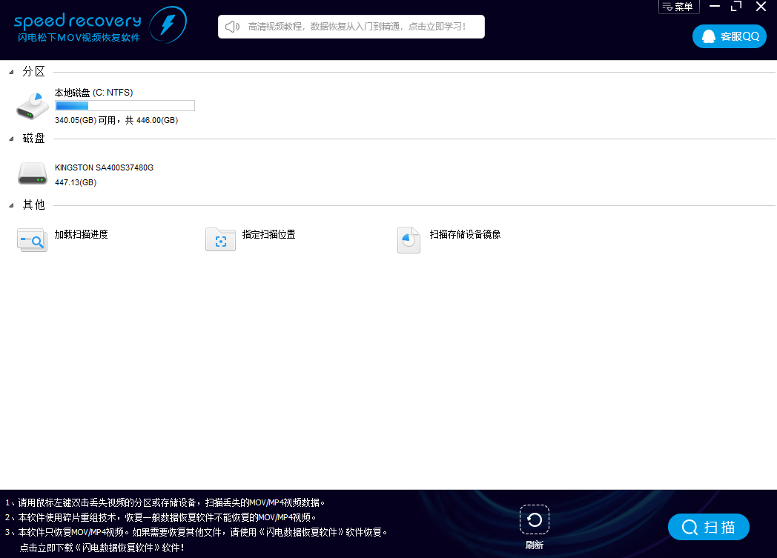Image resolution: width=777 pixels, height=558 pixels.
Task: Maximize the application window
Action: point(736,7)
